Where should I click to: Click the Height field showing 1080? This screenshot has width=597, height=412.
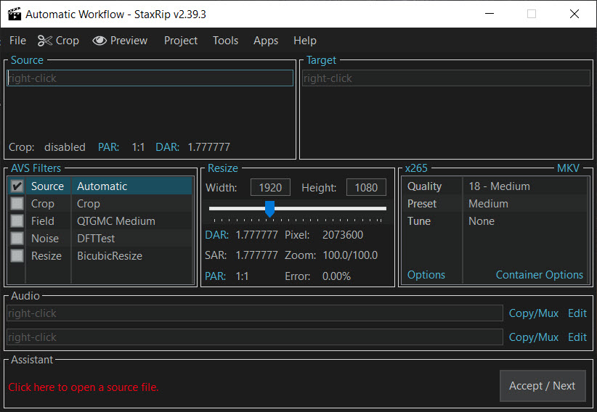(x=366, y=188)
